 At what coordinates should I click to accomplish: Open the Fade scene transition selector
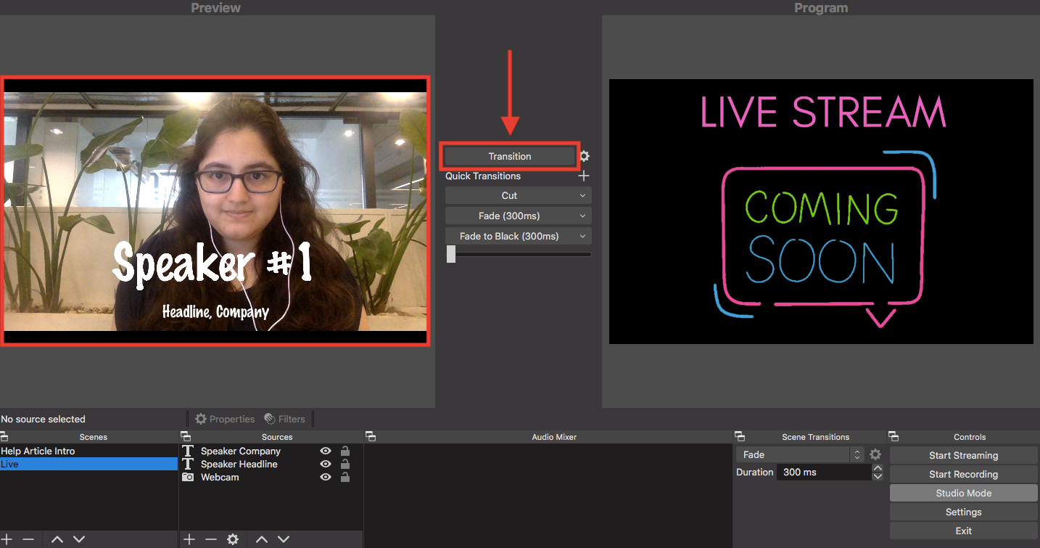(799, 454)
